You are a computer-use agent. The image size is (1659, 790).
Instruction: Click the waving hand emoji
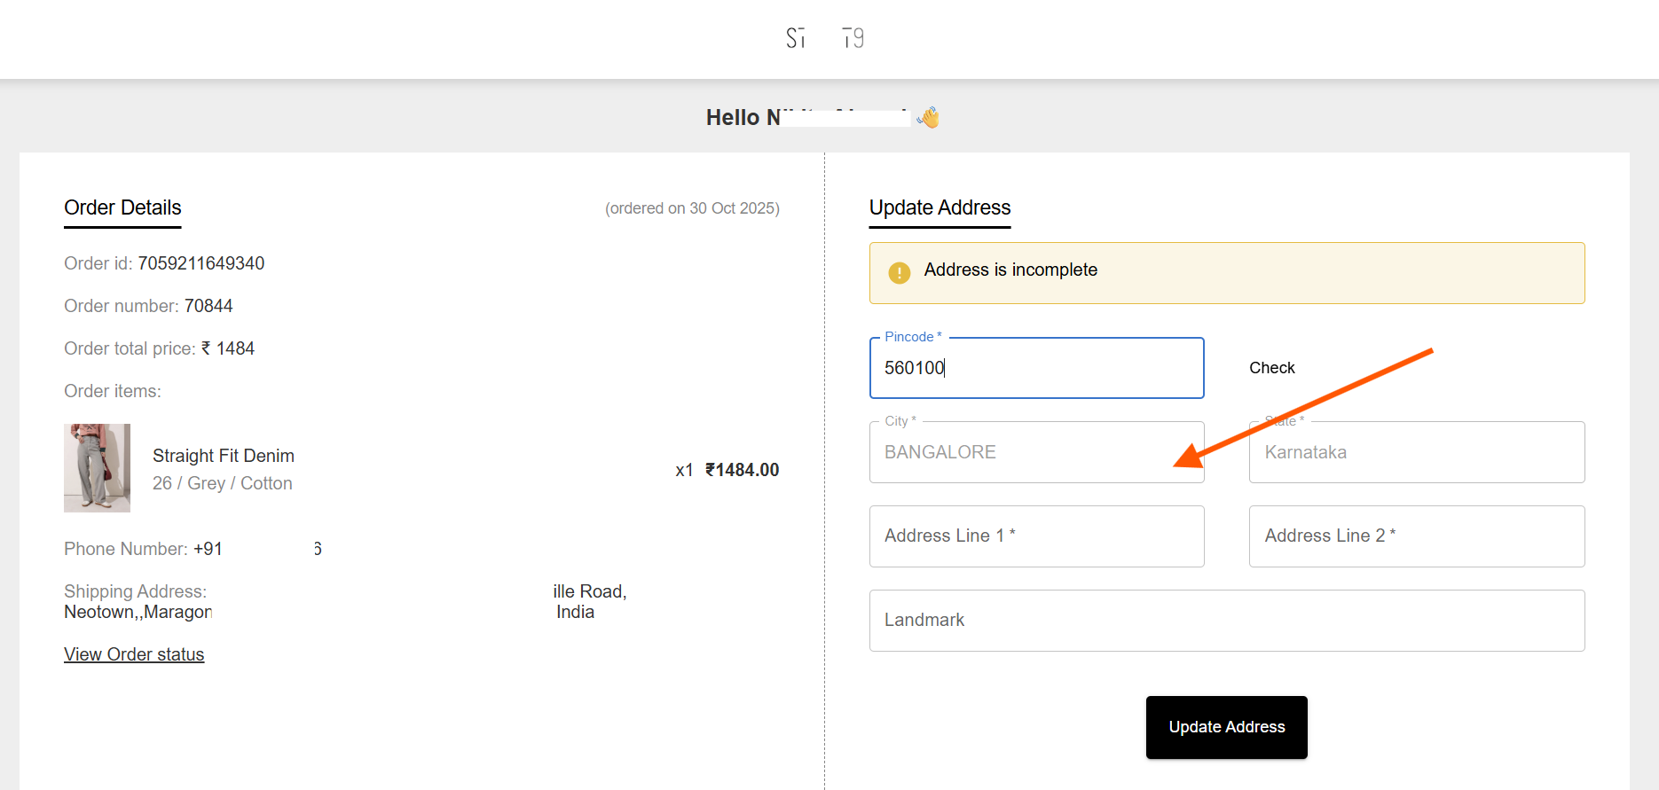pyautogui.click(x=928, y=117)
